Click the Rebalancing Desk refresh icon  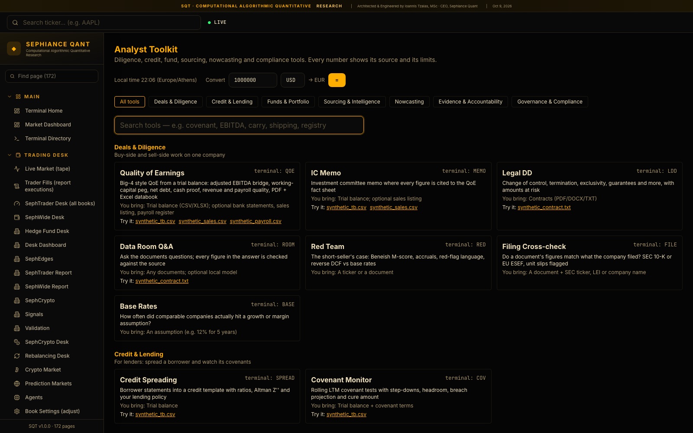[17, 356]
